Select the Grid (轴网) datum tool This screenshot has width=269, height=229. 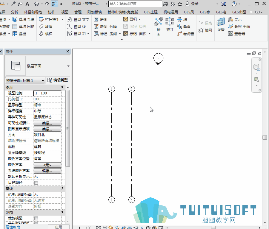click(205, 30)
